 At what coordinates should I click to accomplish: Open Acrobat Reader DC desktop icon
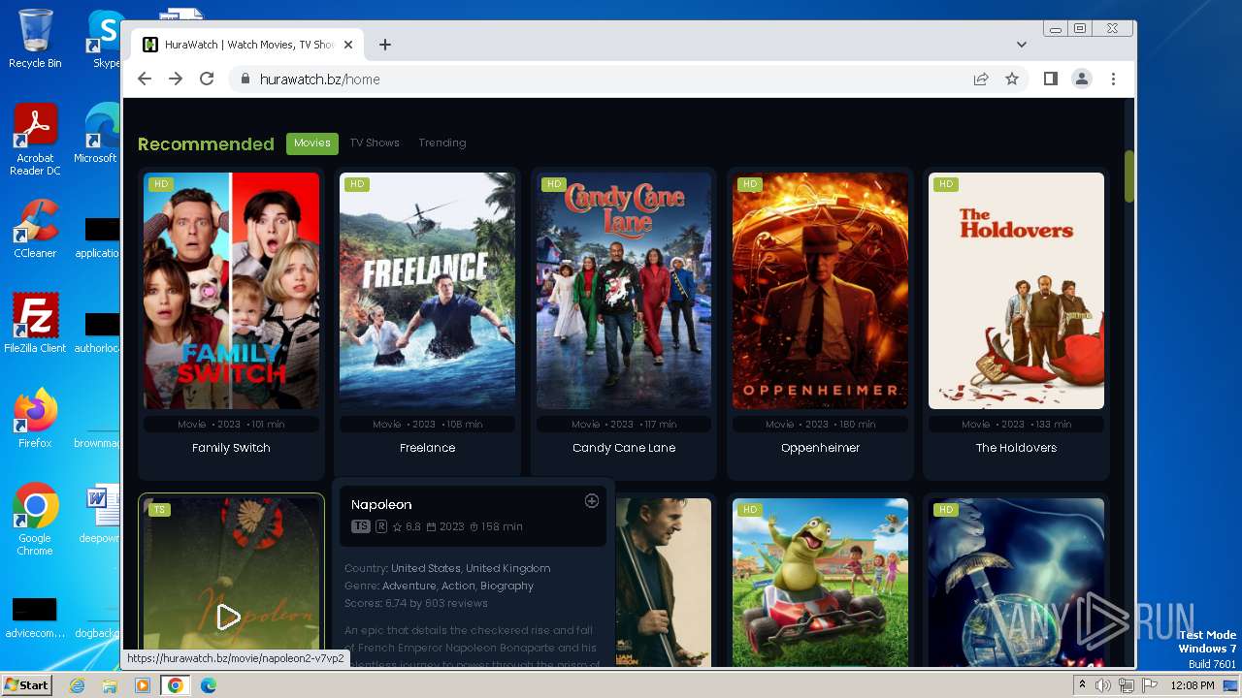coord(35,141)
